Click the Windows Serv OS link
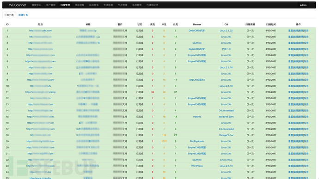 (x=226, y=117)
